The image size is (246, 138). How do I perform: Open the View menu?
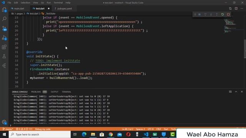35,3
